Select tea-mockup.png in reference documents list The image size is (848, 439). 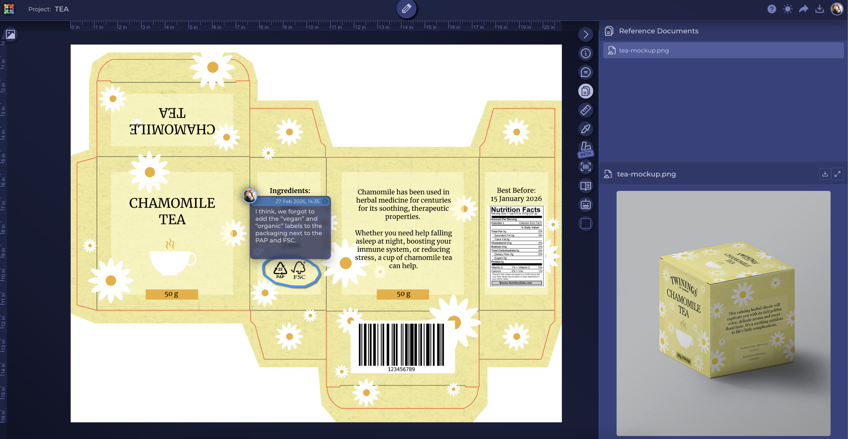[x=723, y=50]
